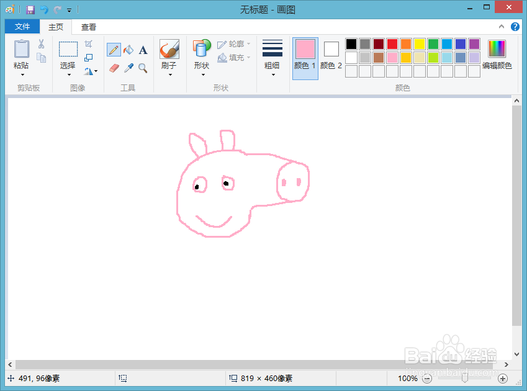
Task: Select the Pencil tool
Action: click(x=113, y=49)
